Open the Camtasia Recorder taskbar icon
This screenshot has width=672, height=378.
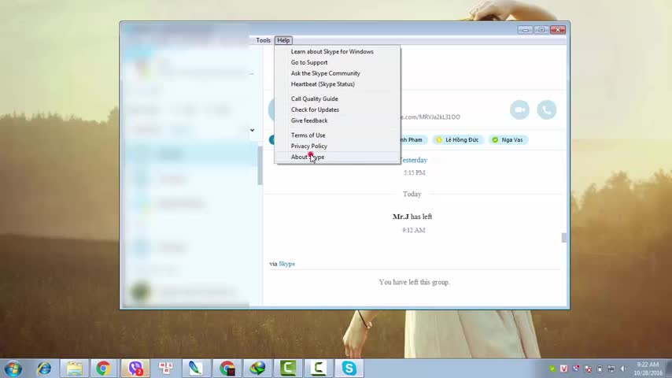click(319, 368)
